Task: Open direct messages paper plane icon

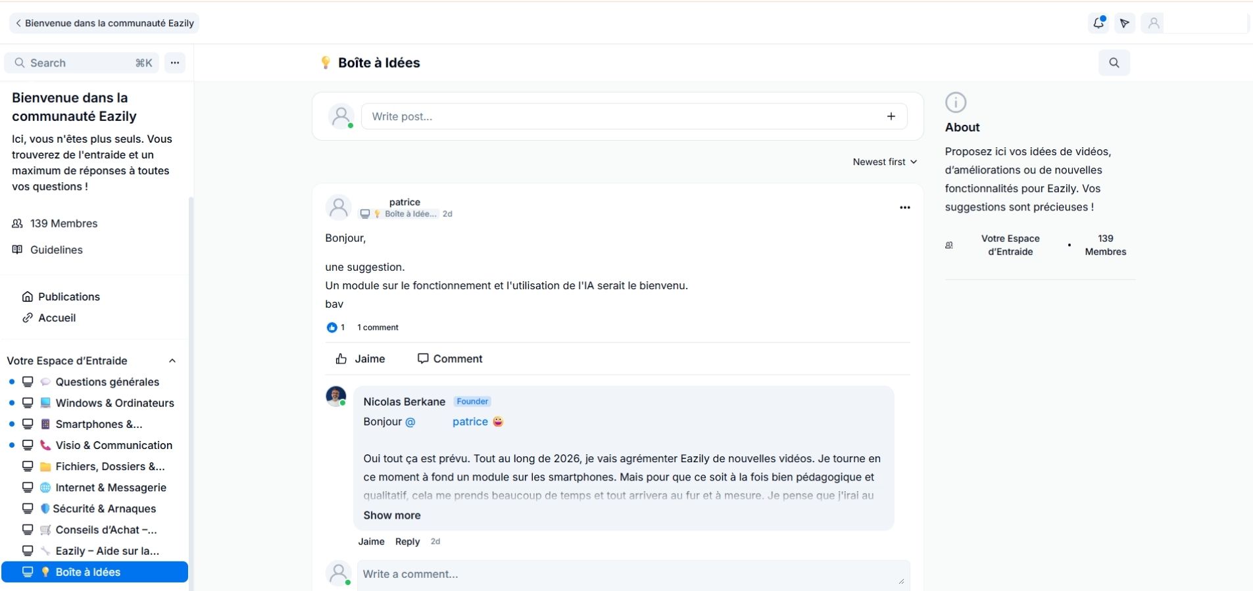Action: coord(1125,23)
